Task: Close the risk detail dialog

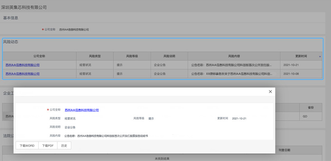Action: pyautogui.click(x=270, y=92)
